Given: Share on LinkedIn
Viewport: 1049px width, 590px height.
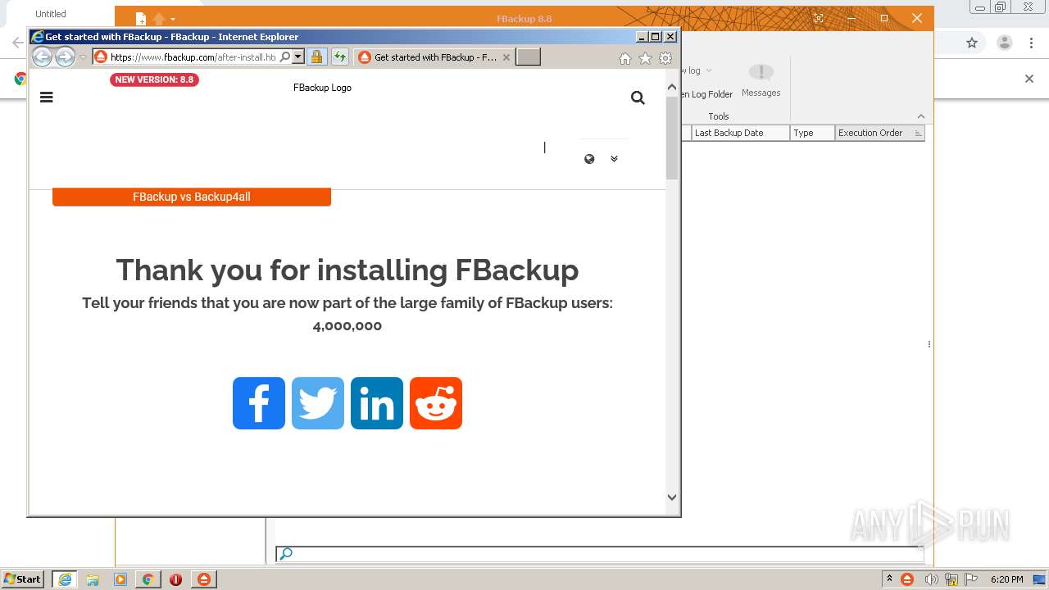Looking at the screenshot, I should coord(377,403).
